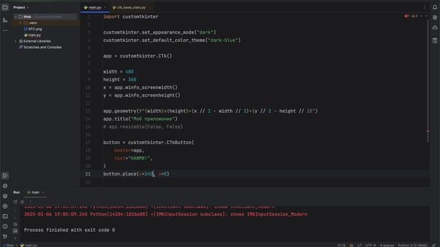Screen dimensions: 440x247
Task: Select Scratches and Consoles node
Action: pyautogui.click(x=40, y=47)
